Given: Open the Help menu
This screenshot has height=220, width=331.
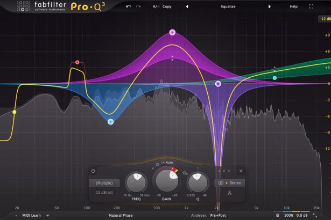Looking at the screenshot, I should coord(293,7).
